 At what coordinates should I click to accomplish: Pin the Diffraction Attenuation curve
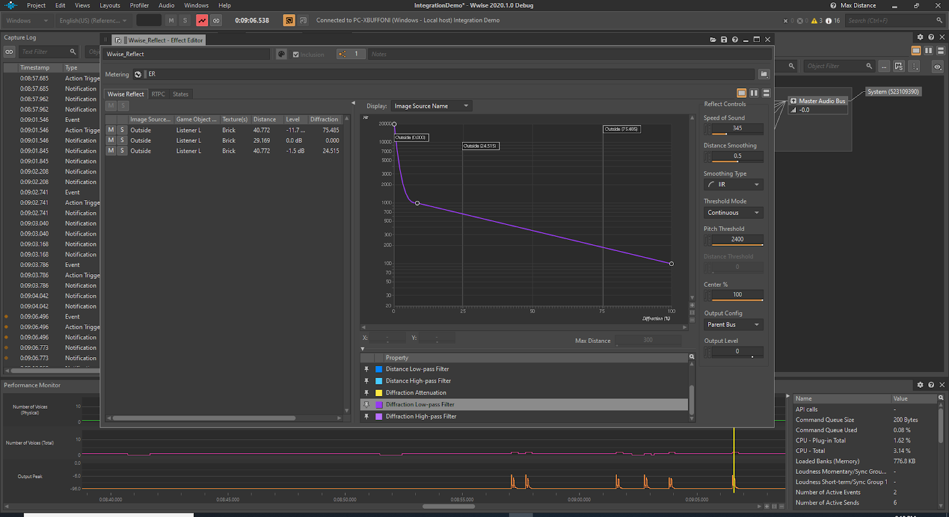tap(367, 393)
